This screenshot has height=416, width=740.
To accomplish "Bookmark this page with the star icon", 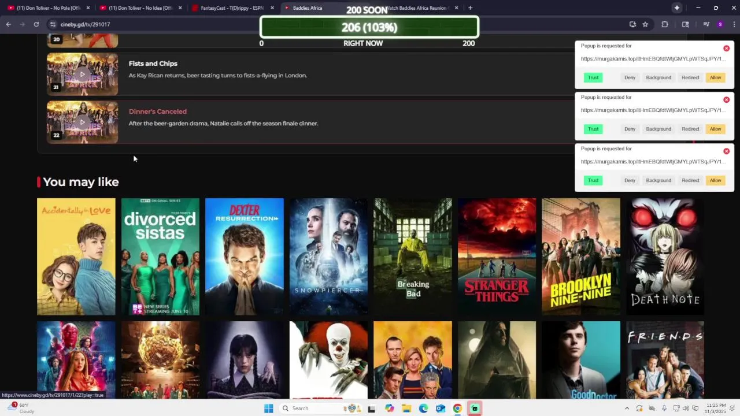I will coord(645,24).
